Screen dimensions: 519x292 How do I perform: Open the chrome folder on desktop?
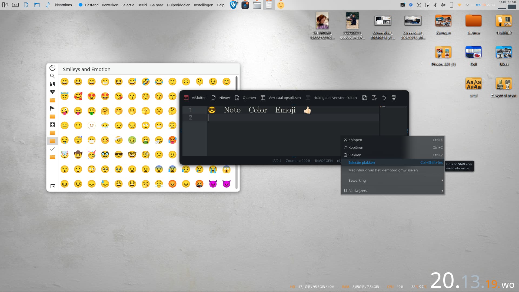[473, 24]
